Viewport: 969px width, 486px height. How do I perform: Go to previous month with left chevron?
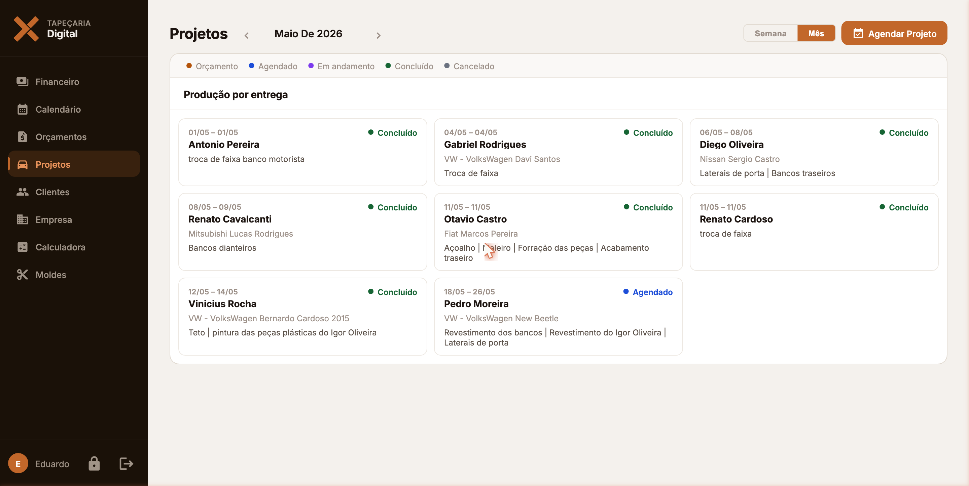pos(247,35)
